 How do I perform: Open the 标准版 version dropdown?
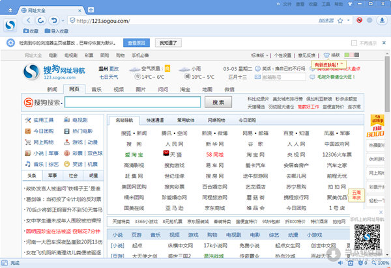(x=259, y=55)
